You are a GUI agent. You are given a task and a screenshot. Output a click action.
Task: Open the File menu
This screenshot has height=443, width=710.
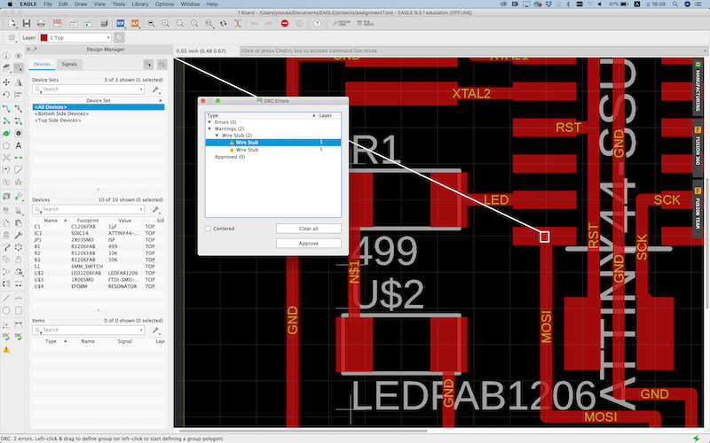[x=48, y=4]
